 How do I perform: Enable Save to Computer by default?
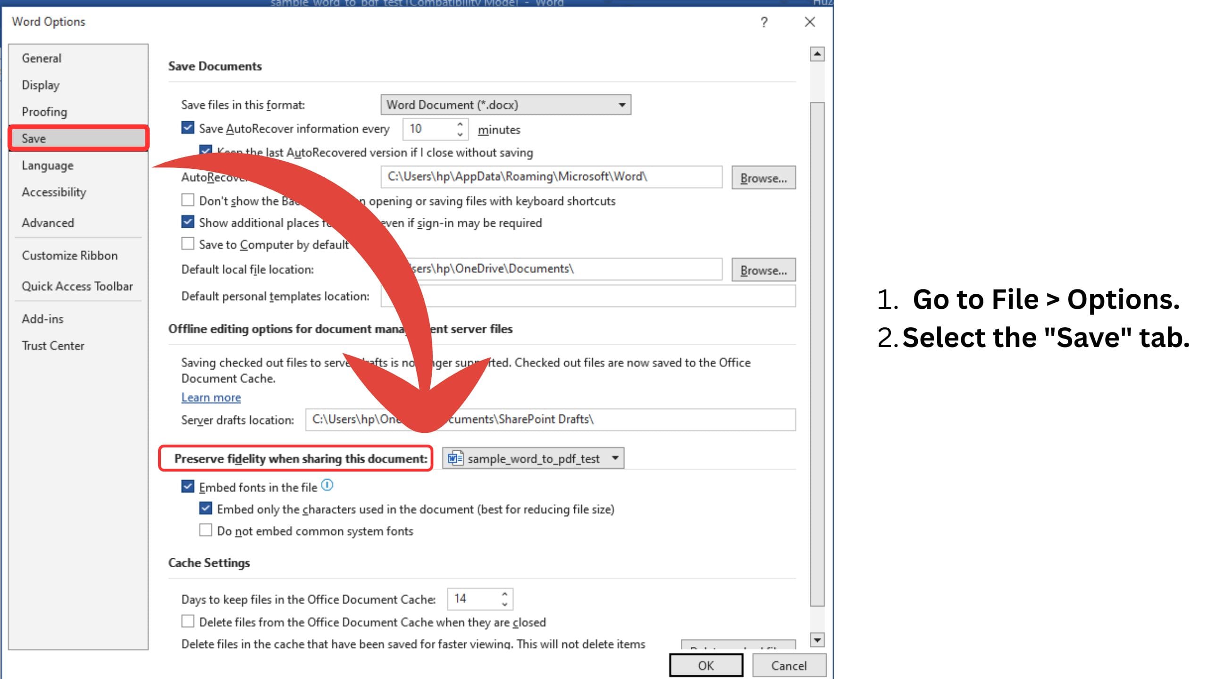[x=188, y=244]
